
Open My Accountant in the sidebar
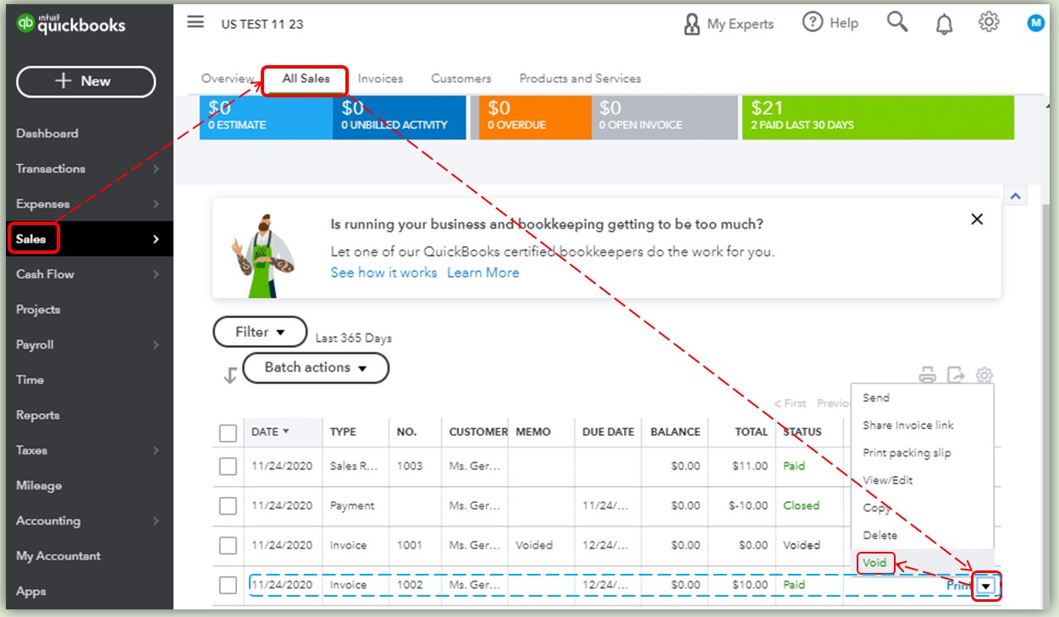point(58,556)
